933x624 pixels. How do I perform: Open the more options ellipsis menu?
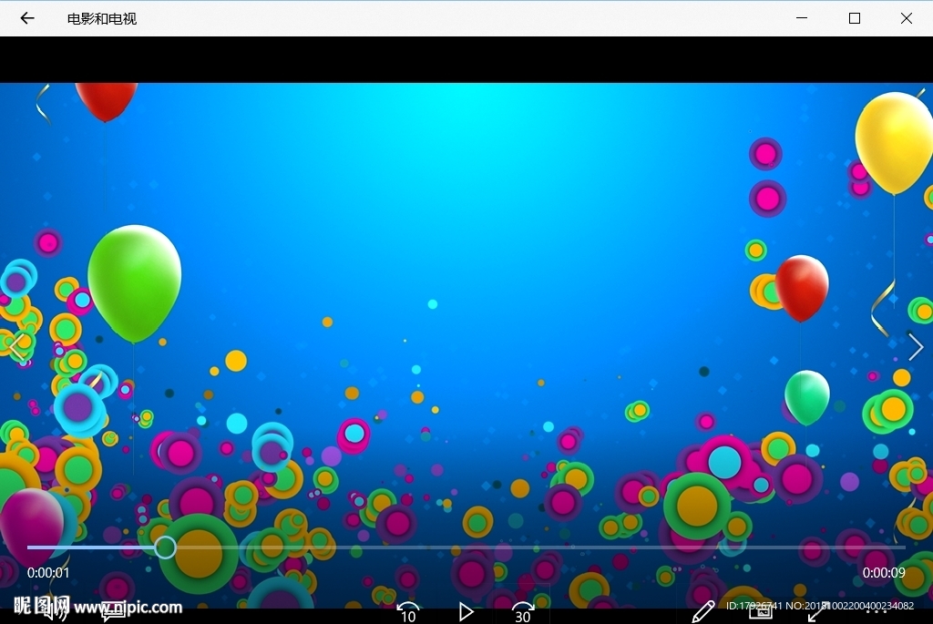click(876, 611)
